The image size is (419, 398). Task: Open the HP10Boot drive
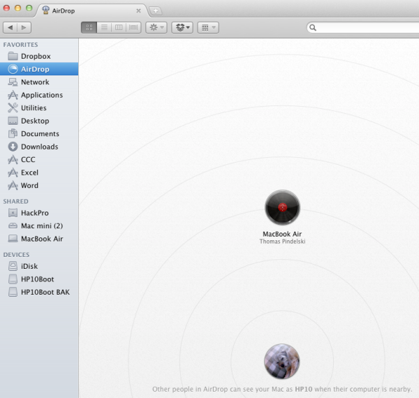pos(39,279)
